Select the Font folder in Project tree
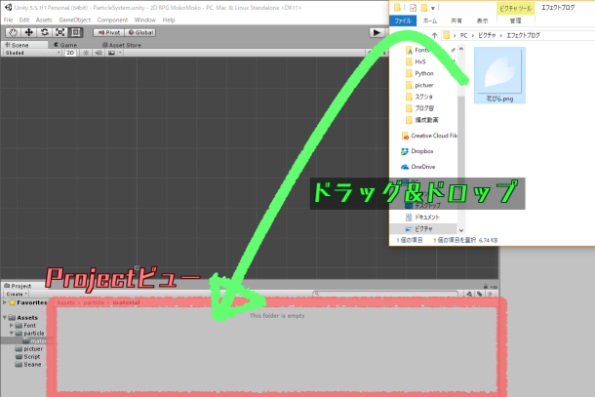The height and width of the screenshot is (397, 595). tap(25, 325)
